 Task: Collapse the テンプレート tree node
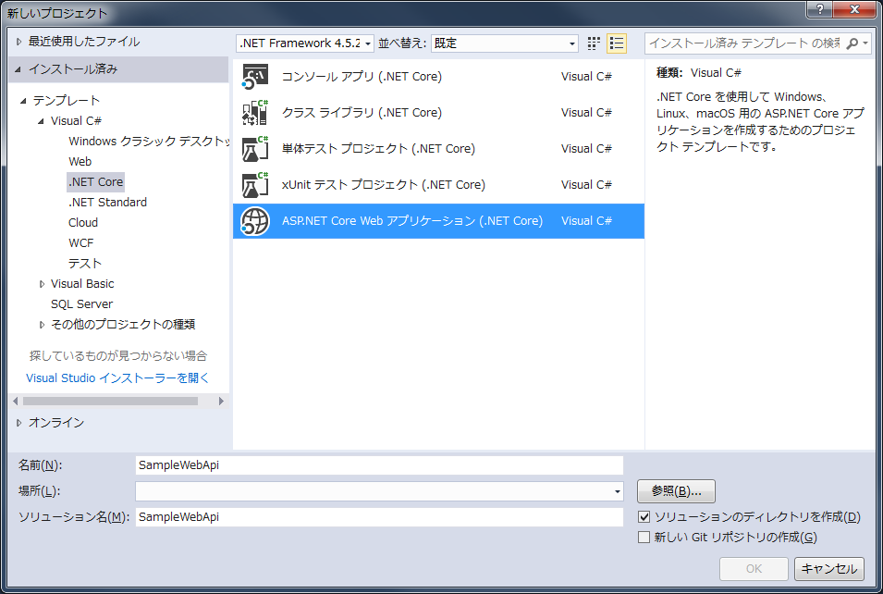(23, 101)
